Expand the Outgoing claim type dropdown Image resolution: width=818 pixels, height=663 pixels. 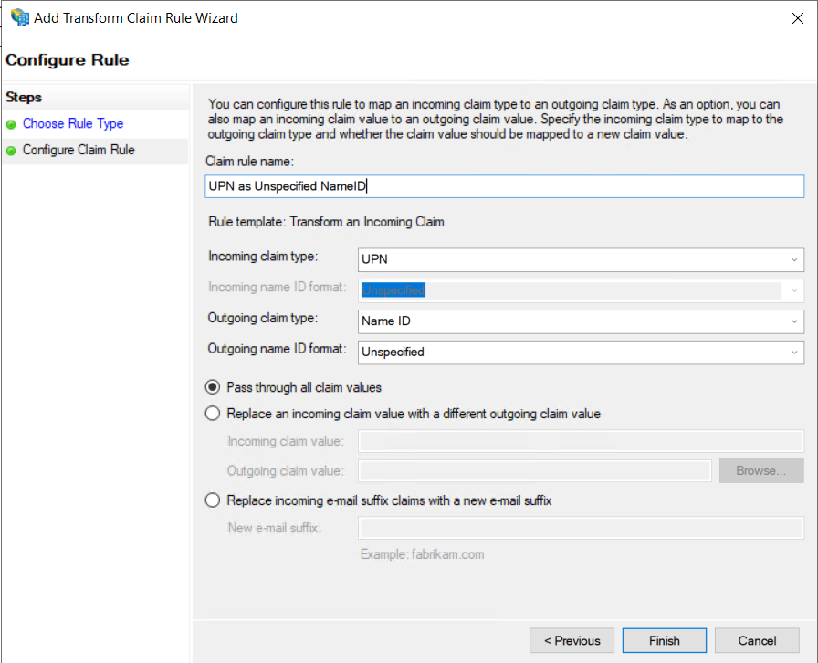tap(582, 321)
